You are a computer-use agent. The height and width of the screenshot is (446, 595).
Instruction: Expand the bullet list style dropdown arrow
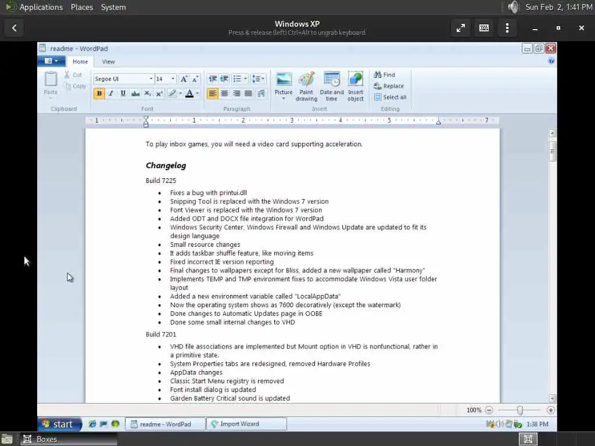click(x=246, y=79)
